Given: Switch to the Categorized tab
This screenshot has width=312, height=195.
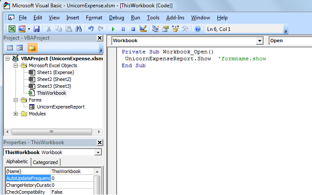Looking at the screenshot, I should point(46,162).
